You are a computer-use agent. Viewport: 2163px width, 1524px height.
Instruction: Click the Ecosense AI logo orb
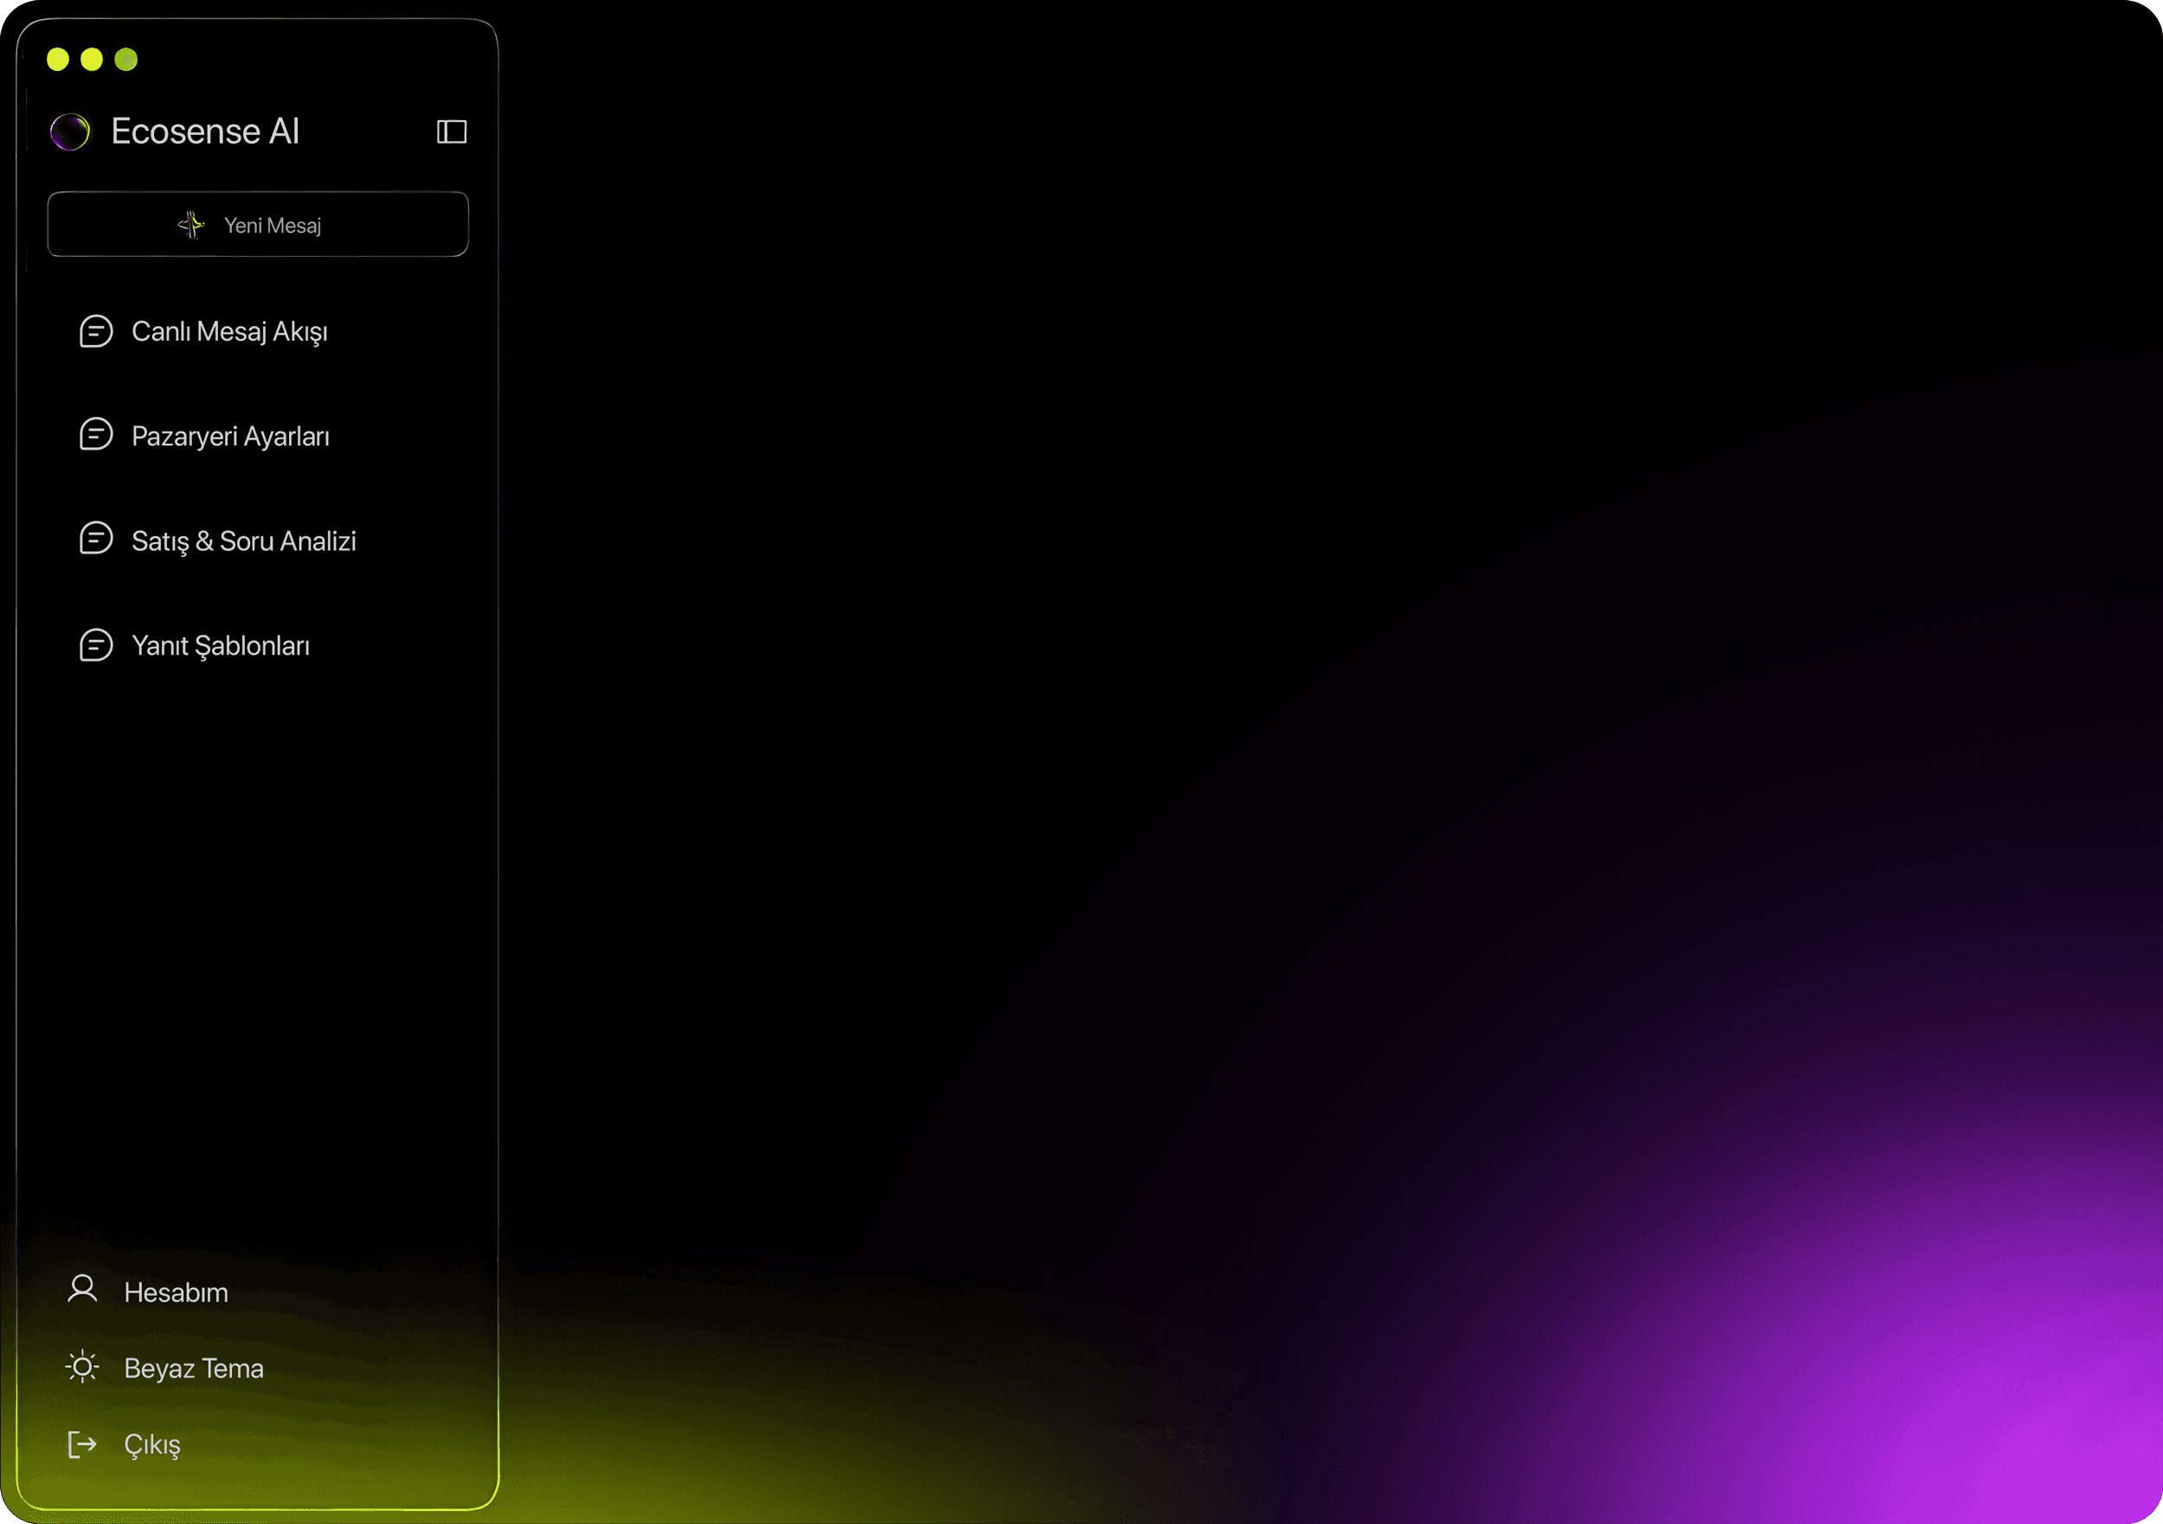click(71, 131)
